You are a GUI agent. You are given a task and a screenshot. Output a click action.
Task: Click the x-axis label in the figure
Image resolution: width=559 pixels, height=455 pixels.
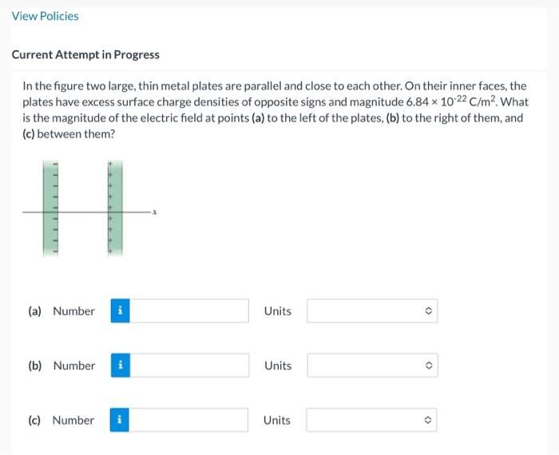click(155, 212)
